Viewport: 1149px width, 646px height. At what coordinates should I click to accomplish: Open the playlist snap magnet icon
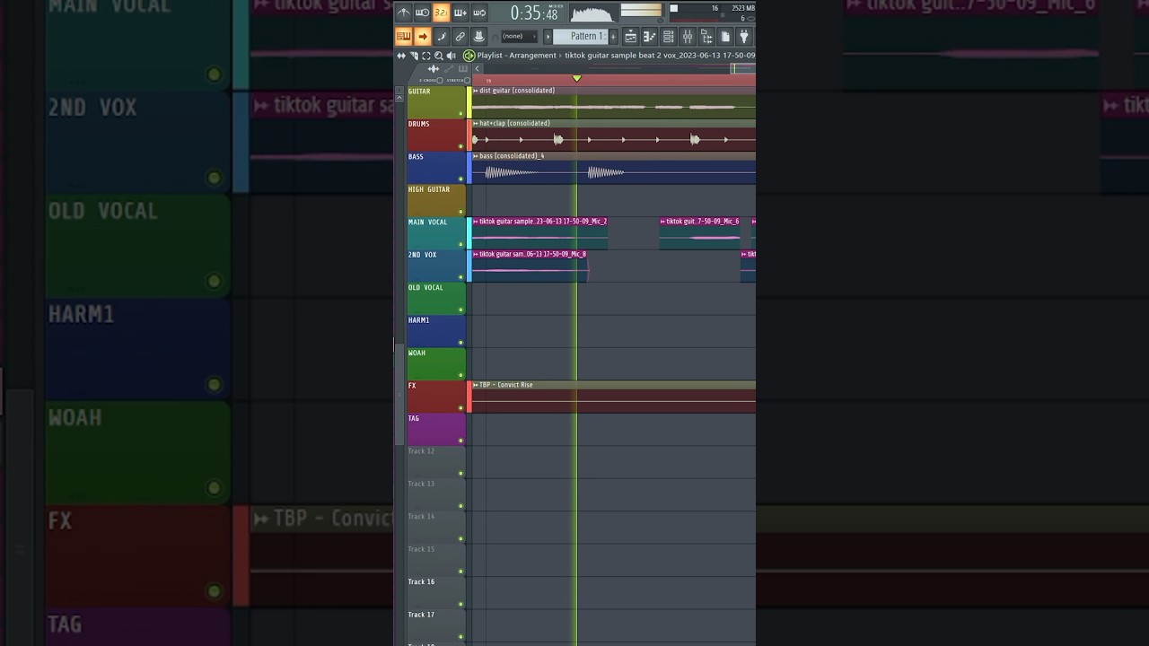click(x=414, y=56)
